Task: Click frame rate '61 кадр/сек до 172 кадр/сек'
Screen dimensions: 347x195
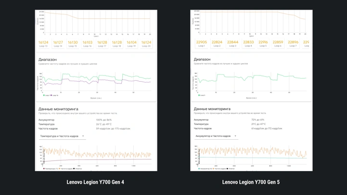Action: (x=267, y=128)
